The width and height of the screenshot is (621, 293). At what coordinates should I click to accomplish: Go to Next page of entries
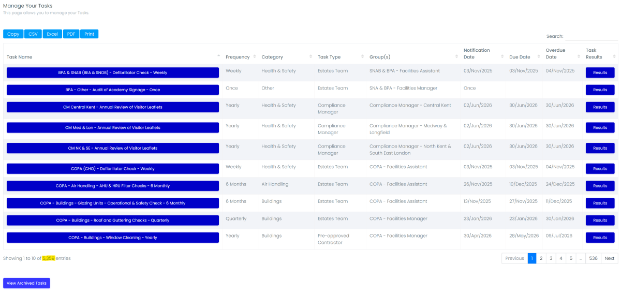(610, 258)
